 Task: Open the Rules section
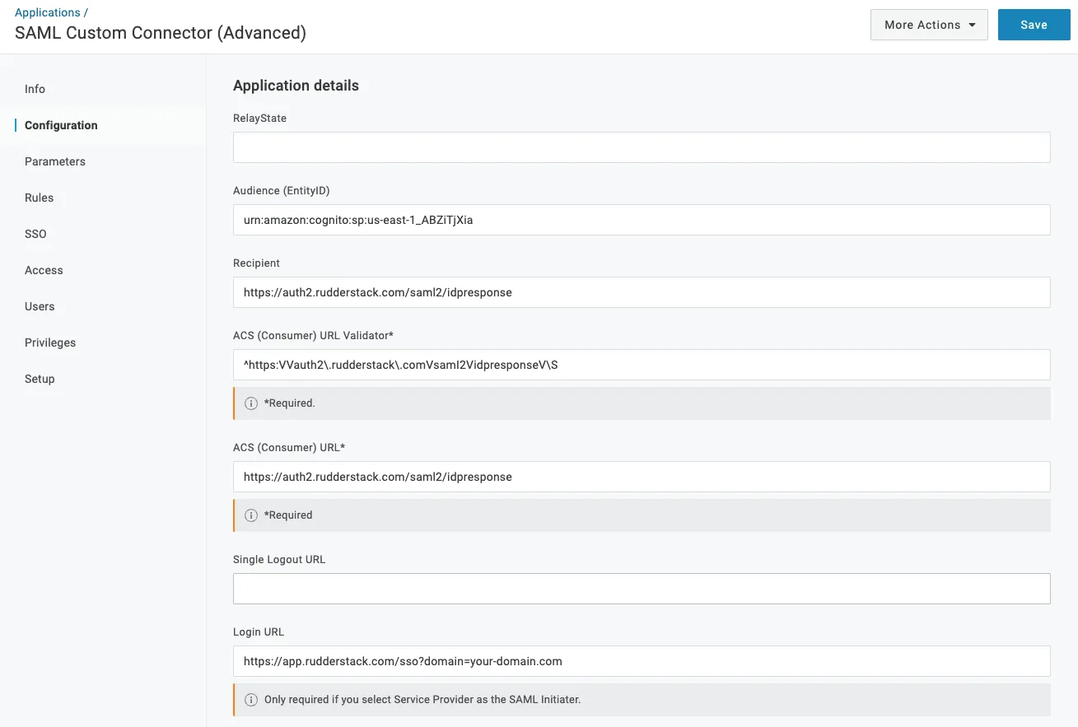click(x=39, y=198)
